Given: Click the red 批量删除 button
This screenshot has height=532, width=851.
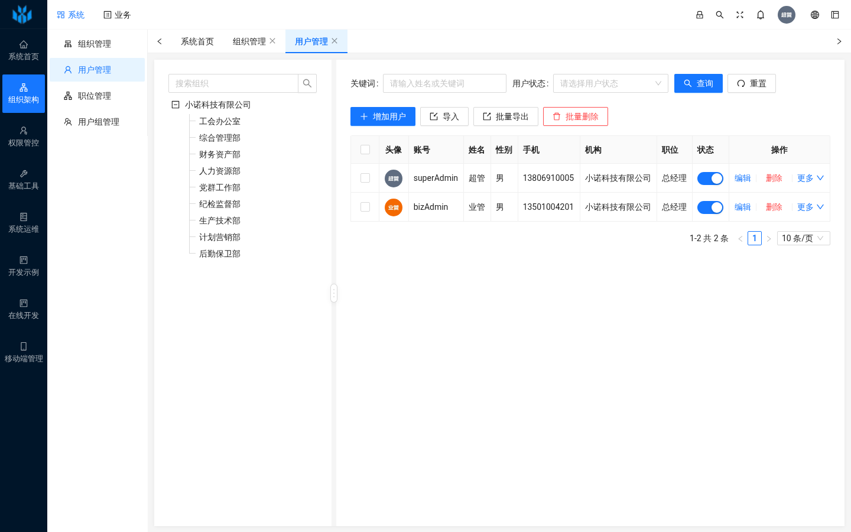Looking at the screenshot, I should click(x=576, y=116).
